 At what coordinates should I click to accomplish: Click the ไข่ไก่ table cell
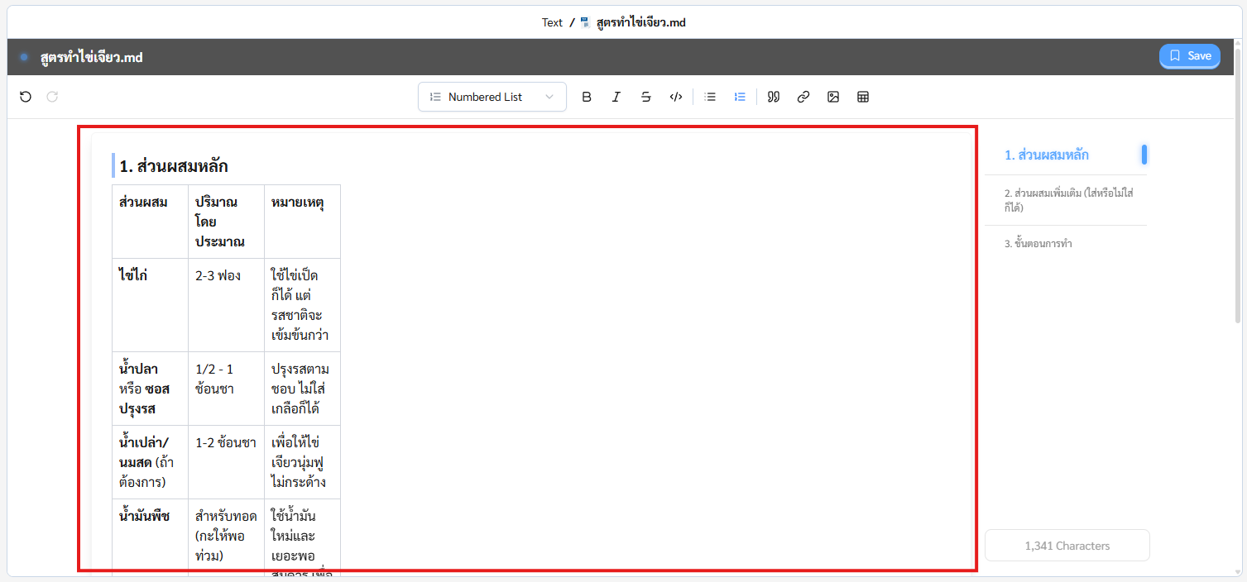coord(133,275)
